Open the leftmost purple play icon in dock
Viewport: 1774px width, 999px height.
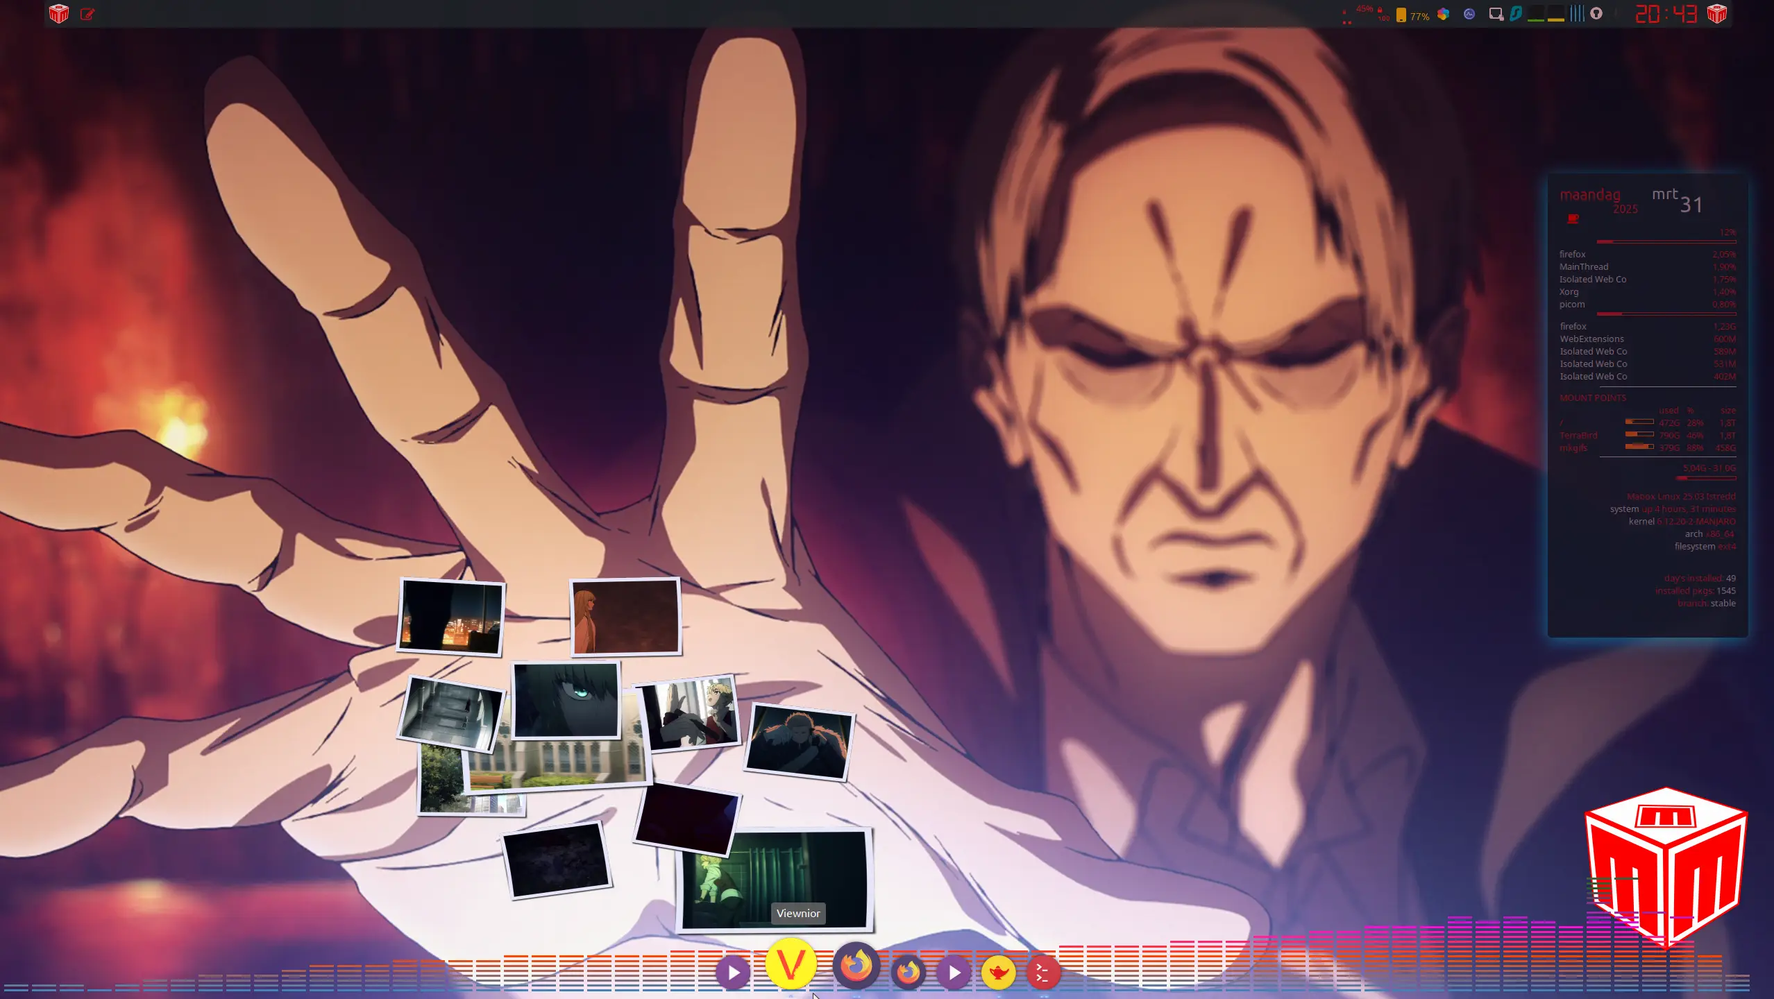coord(733,973)
